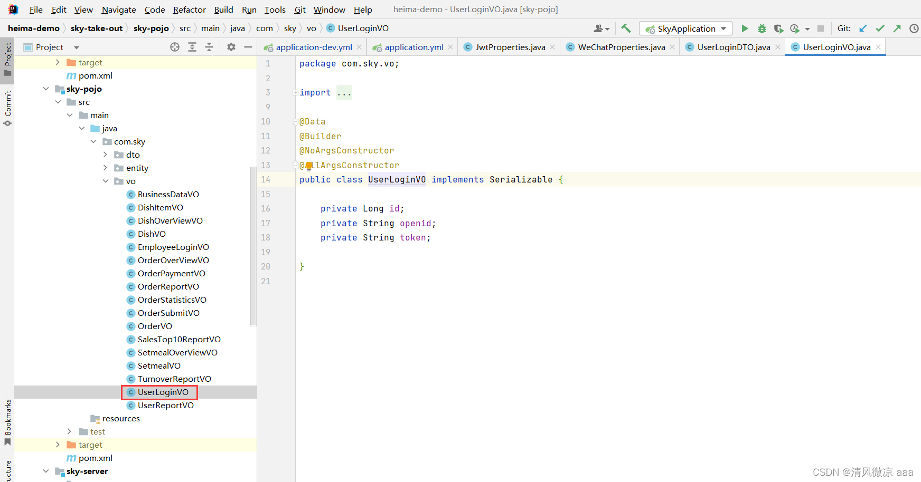This screenshot has width=921, height=482.
Task: Select BusinessDataVO class in tree
Action: tap(168, 194)
